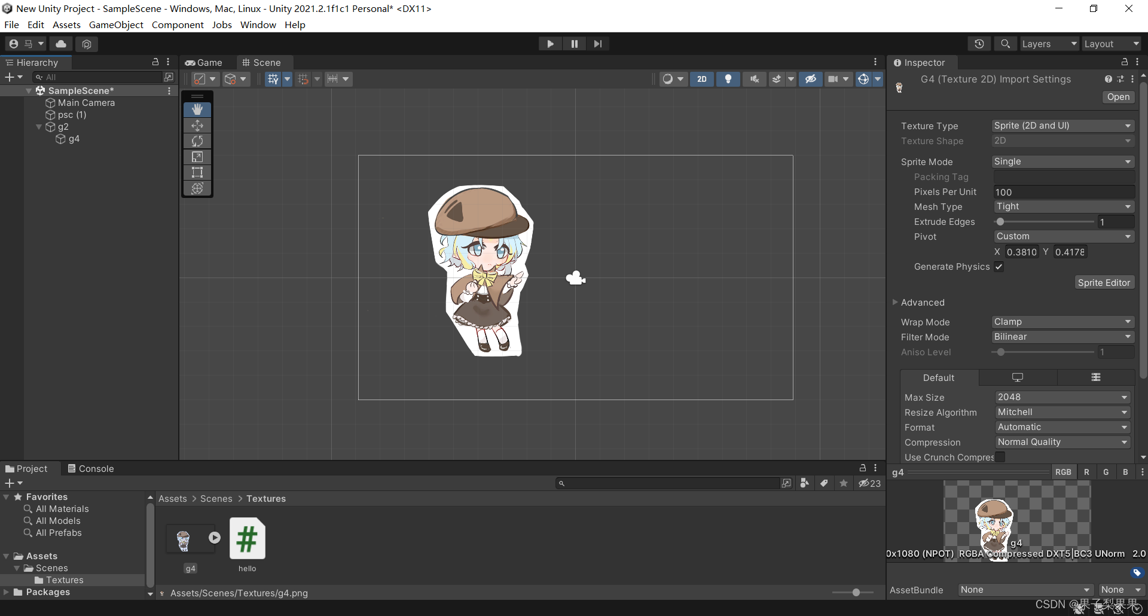Open Undo History icon
The width and height of the screenshot is (1148, 616).
point(979,44)
